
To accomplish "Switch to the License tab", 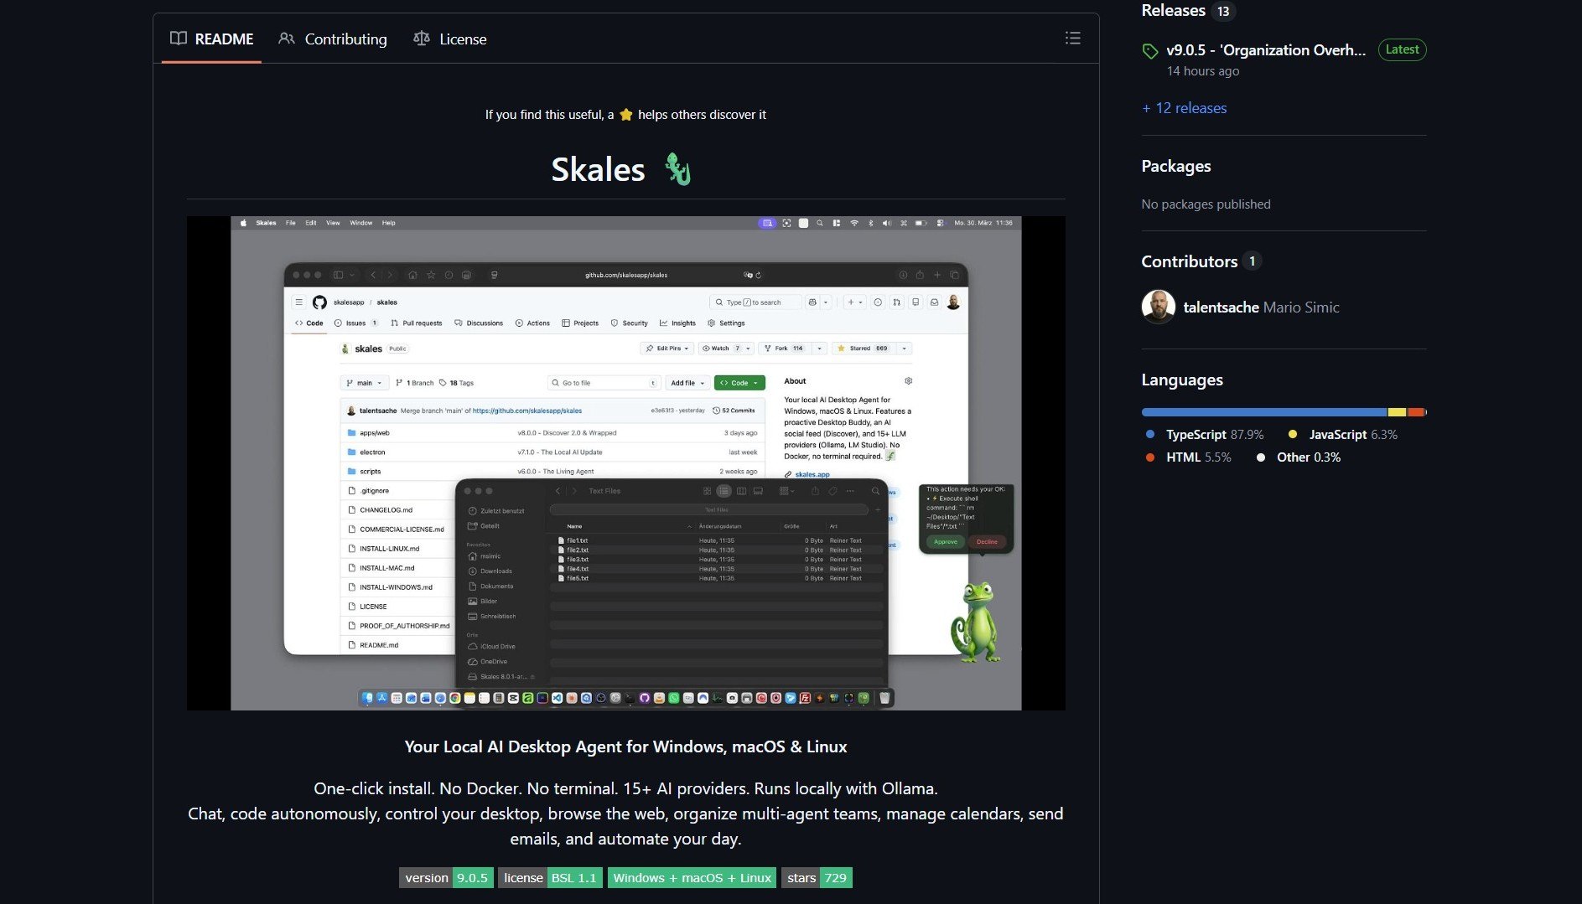I will pyautogui.click(x=462, y=39).
